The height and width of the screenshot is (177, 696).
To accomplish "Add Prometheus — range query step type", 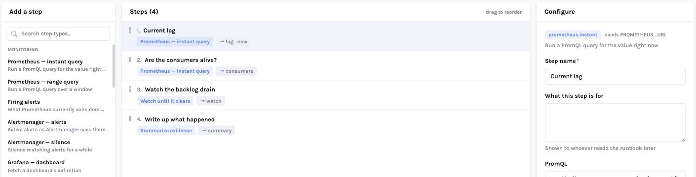I will (x=57, y=85).
